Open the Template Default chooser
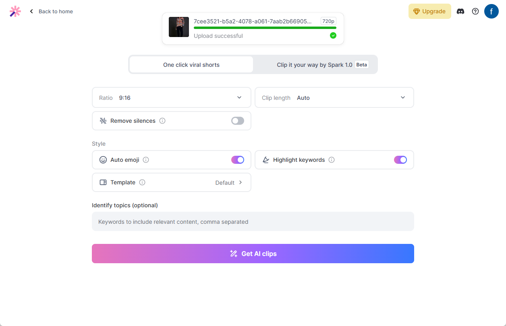This screenshot has height=326, width=506. point(172,182)
